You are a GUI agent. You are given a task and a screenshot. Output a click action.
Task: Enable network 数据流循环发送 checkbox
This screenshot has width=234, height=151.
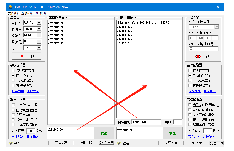point(190,124)
